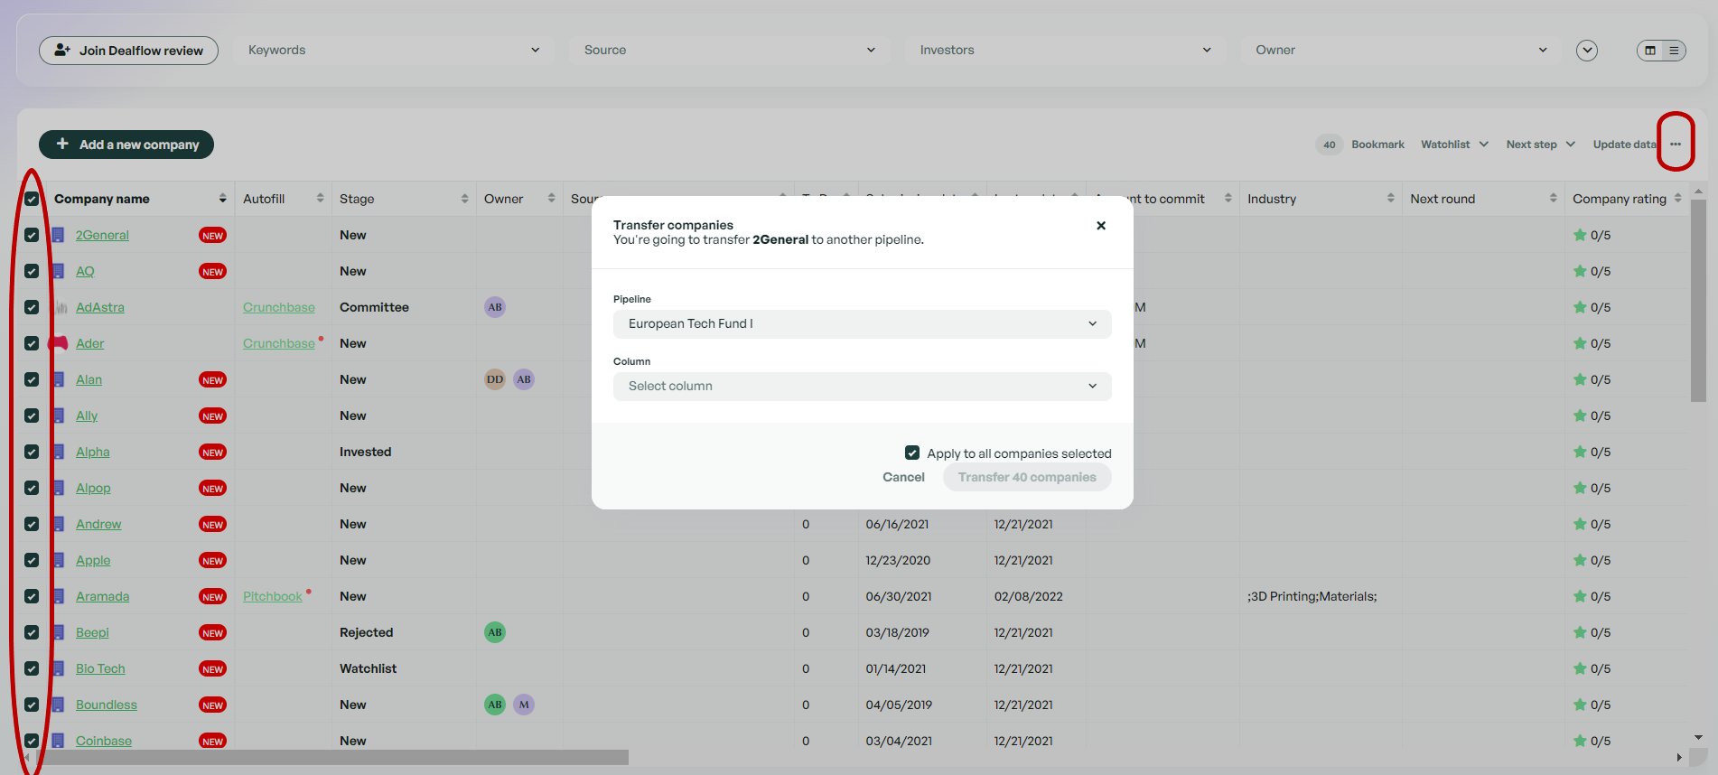Sort by Autofill column arrows
1718x775 pixels.
point(320,199)
